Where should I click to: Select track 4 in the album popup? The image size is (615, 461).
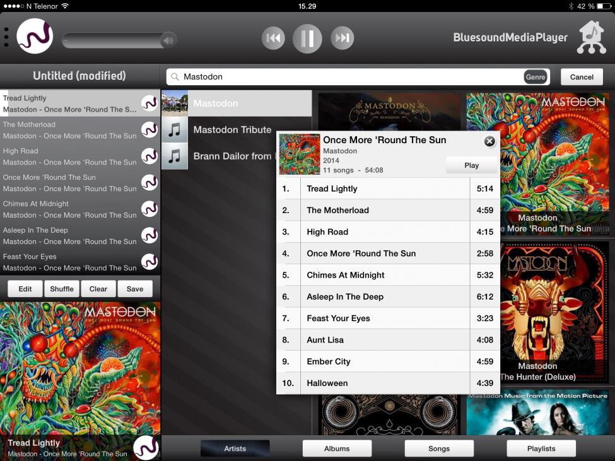(389, 254)
